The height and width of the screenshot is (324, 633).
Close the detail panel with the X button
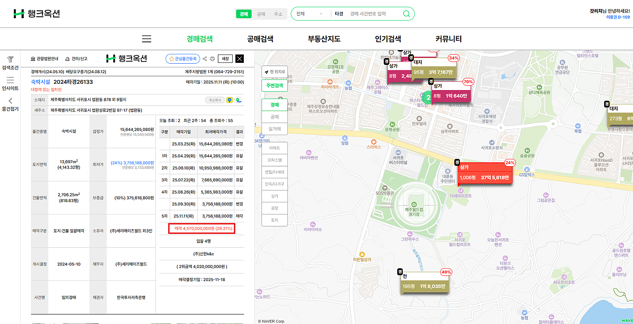pos(239,59)
